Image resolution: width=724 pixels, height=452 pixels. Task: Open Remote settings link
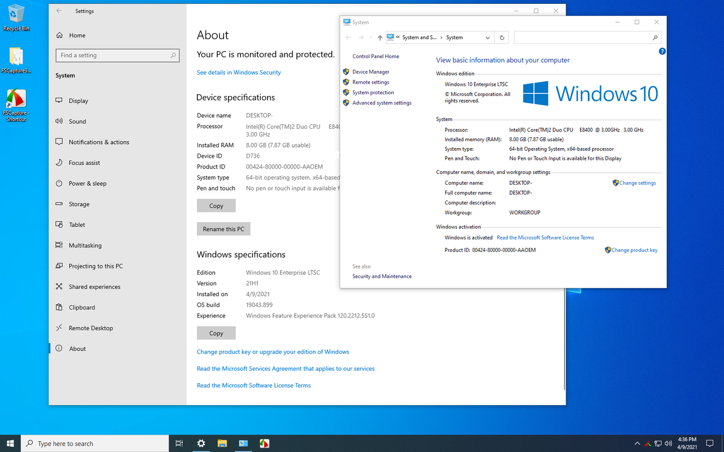(x=370, y=82)
